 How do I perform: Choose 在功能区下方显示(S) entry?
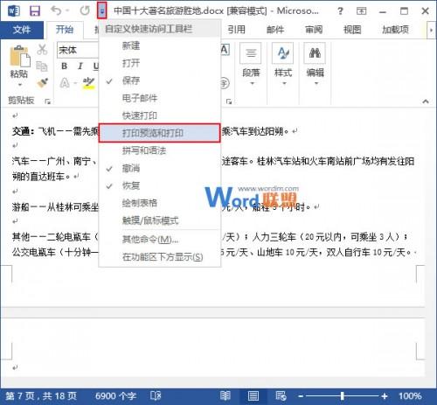159,257
